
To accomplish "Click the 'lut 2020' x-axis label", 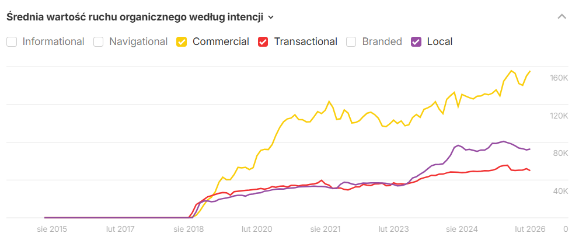I will click(256, 229).
